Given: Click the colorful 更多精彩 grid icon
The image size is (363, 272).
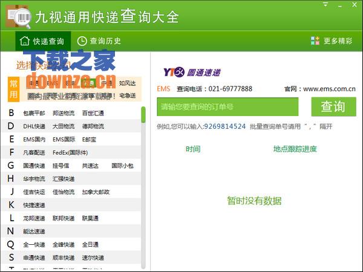Looking at the screenshot, I should coord(315,40).
